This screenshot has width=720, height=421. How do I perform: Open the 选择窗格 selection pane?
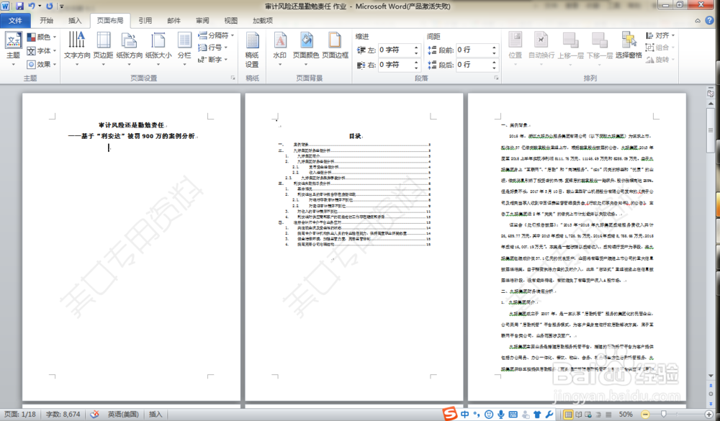629,45
